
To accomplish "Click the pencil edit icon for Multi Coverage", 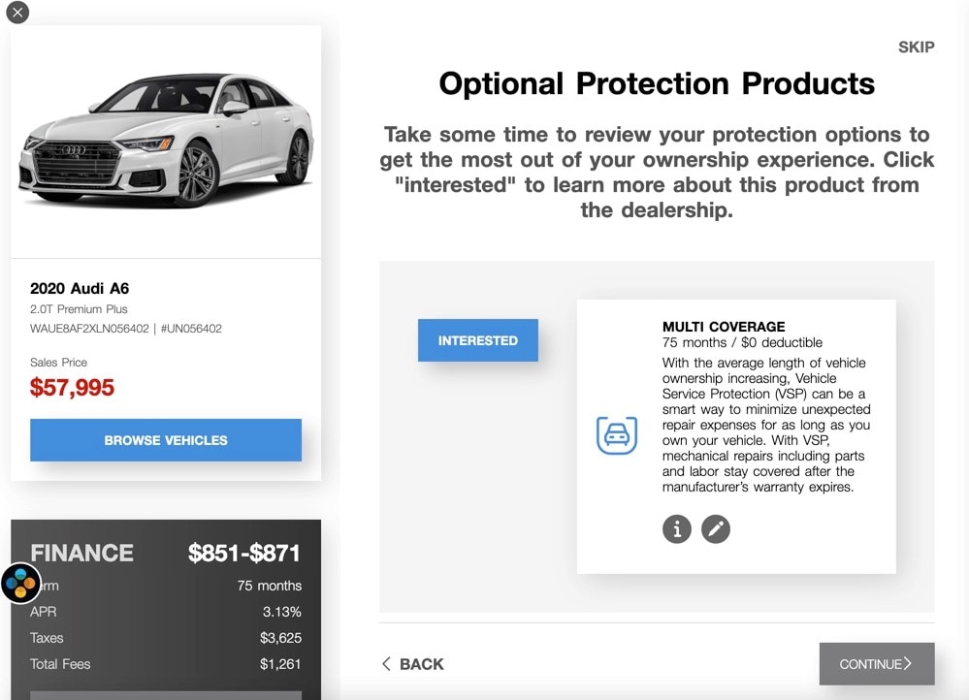I will coord(716,528).
